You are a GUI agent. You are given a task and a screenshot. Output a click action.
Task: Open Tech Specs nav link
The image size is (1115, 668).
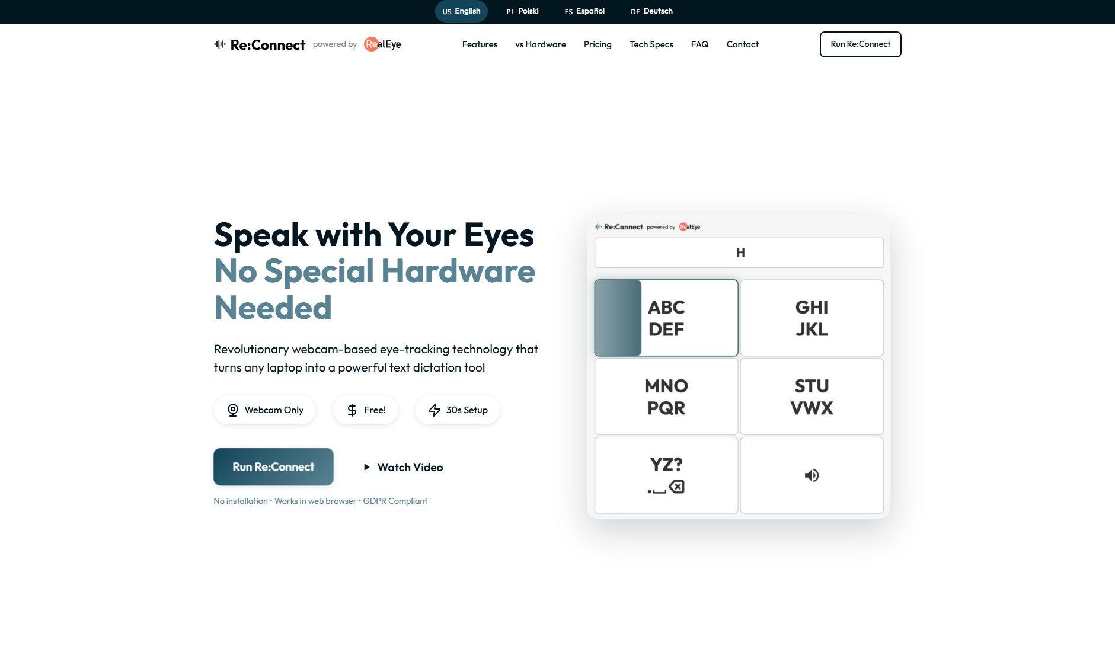coord(651,44)
